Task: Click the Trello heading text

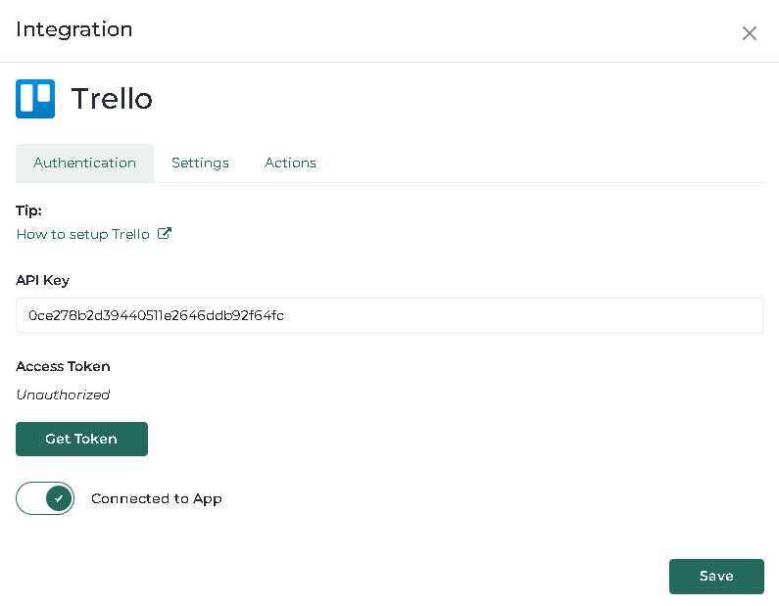Action: [112, 99]
